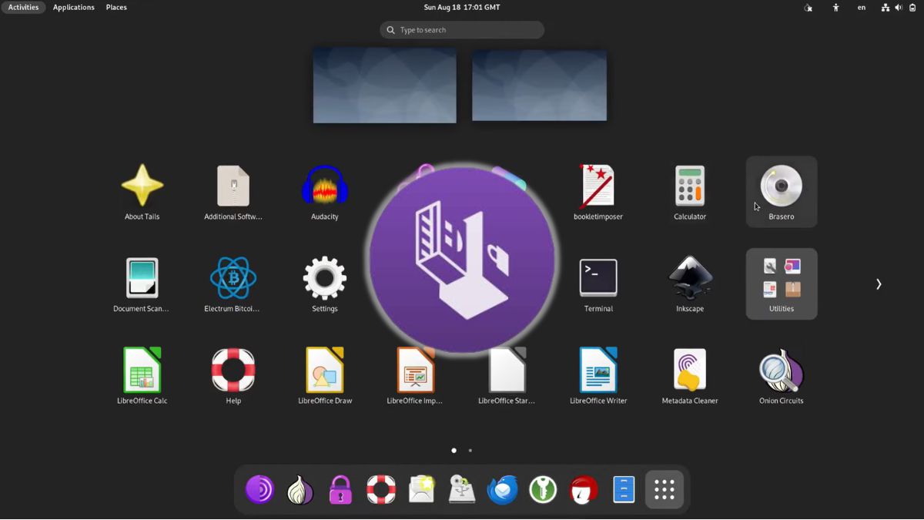Select the first workspace thumbnail
This screenshot has height=520, width=924.
pos(384,85)
